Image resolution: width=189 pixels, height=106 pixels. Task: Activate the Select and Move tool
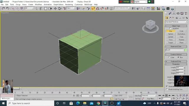(x=55, y=9)
